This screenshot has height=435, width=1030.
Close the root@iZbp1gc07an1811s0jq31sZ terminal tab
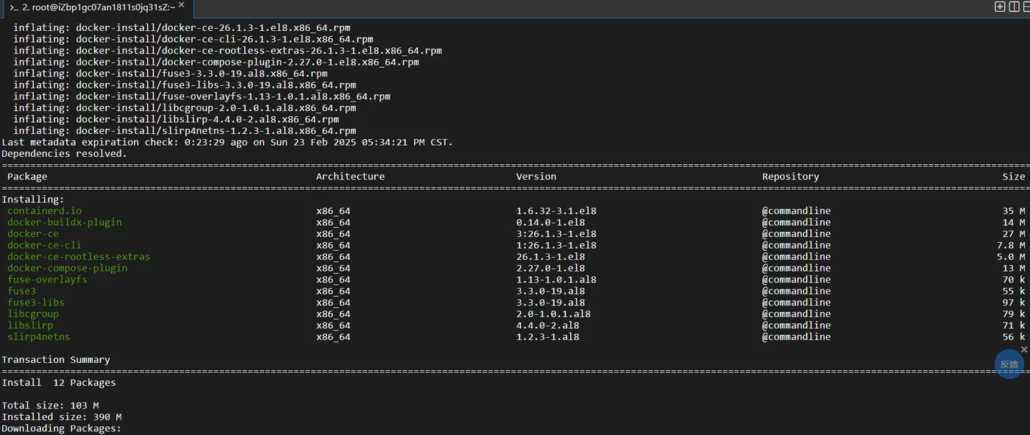(182, 6)
